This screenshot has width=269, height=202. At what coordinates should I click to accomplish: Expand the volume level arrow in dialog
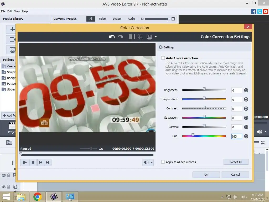coord(152,162)
